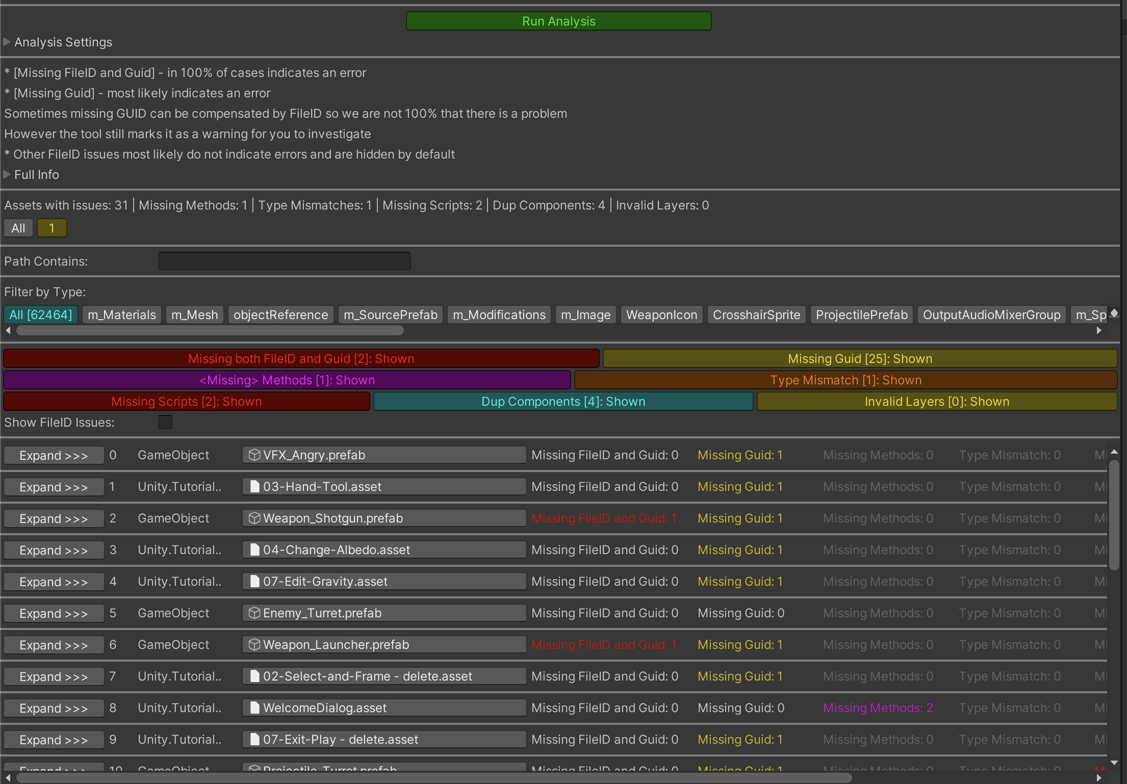Expand row 8 WelcomeDialog.asset details
The width and height of the screenshot is (1127, 784).
(54, 708)
